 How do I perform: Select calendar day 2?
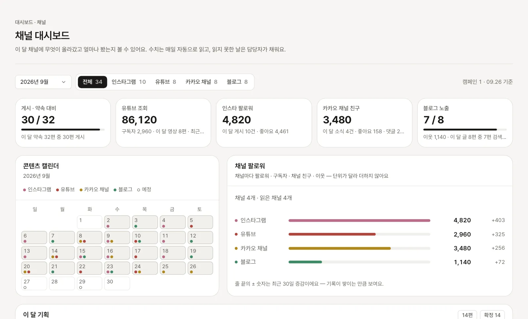click(117, 222)
